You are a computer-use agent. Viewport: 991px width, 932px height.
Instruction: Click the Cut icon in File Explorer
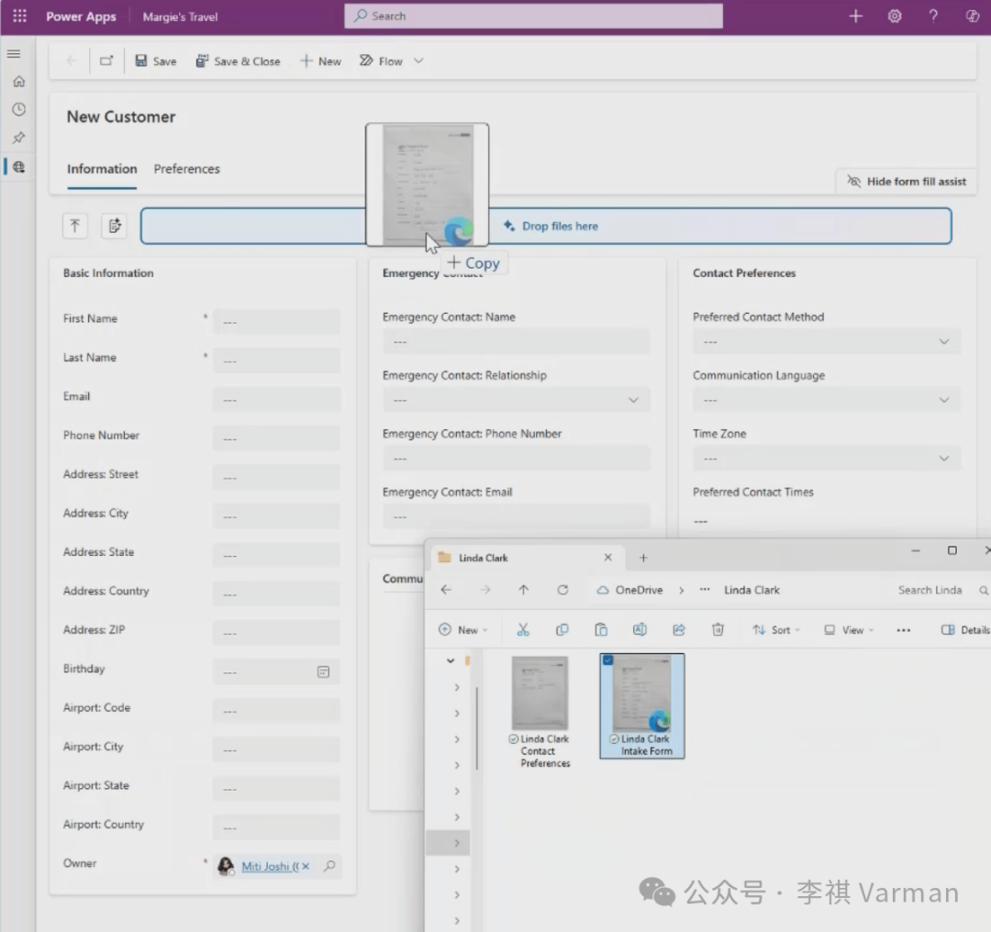click(x=523, y=629)
